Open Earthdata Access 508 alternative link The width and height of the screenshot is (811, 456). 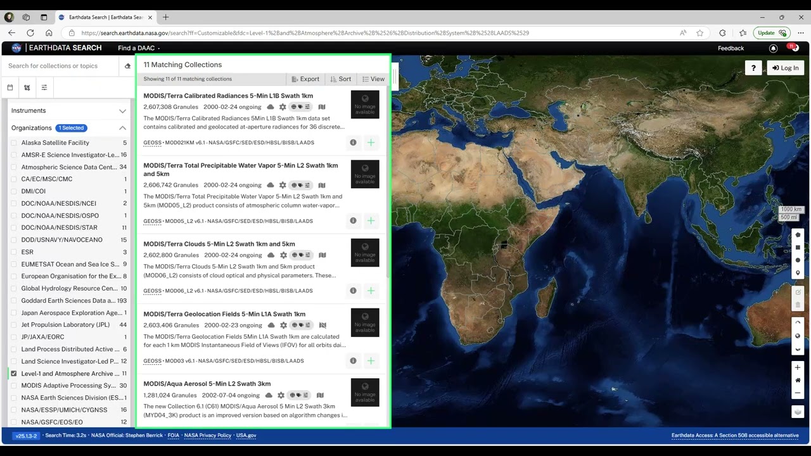[735, 436]
